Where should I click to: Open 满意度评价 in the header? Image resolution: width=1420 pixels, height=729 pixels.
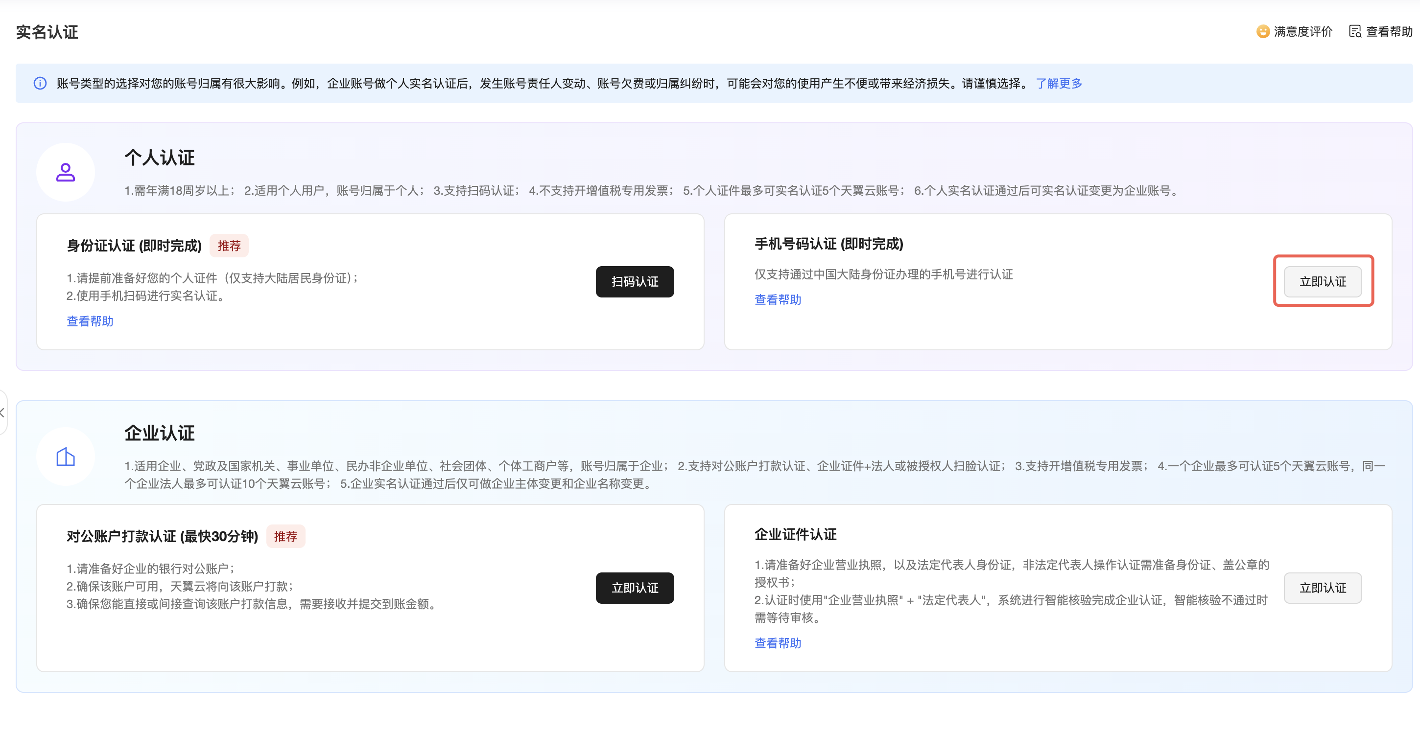(x=1302, y=31)
